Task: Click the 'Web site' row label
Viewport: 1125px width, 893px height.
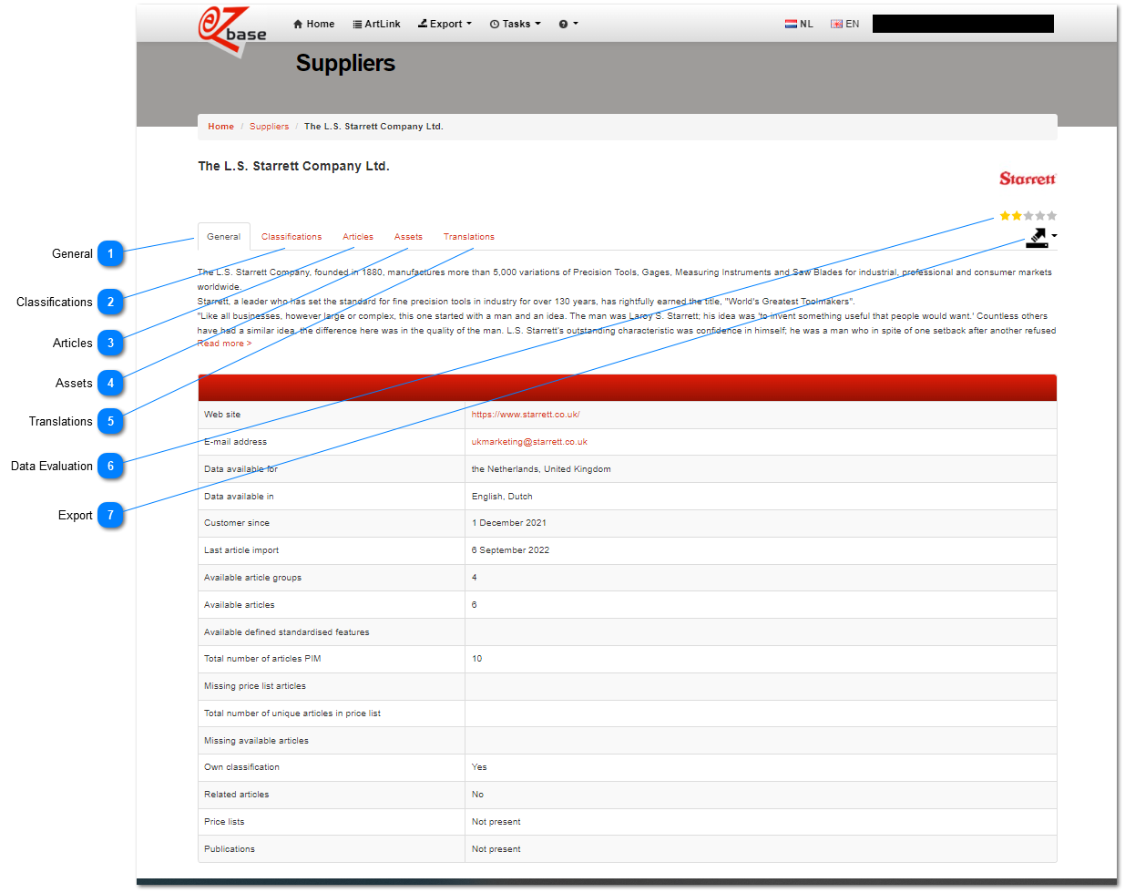Action: pos(222,415)
